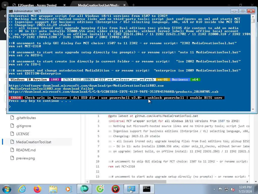Image resolution: width=258 pixels, height=194 pixels.
Task: Open the tab list dropdown arrow
Action: tap(5, 5)
